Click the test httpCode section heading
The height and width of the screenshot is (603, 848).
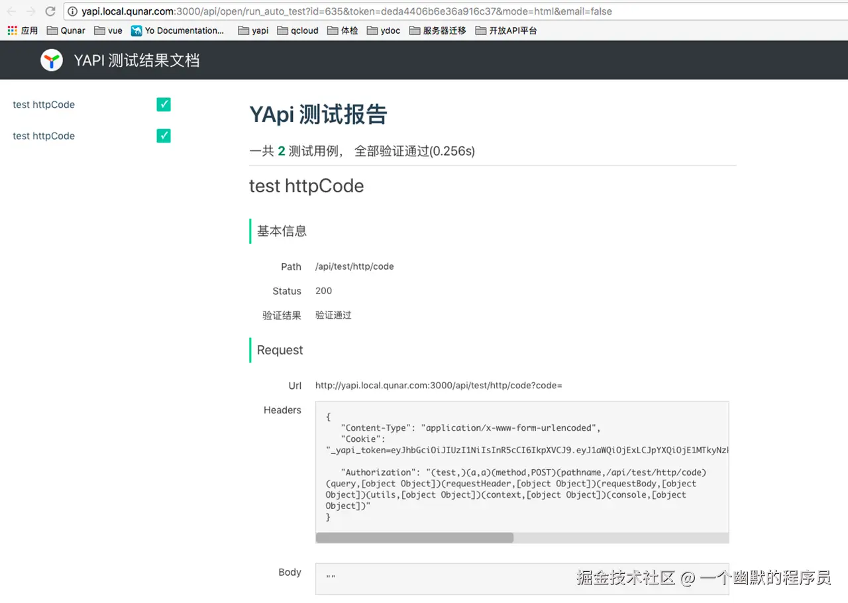click(307, 186)
